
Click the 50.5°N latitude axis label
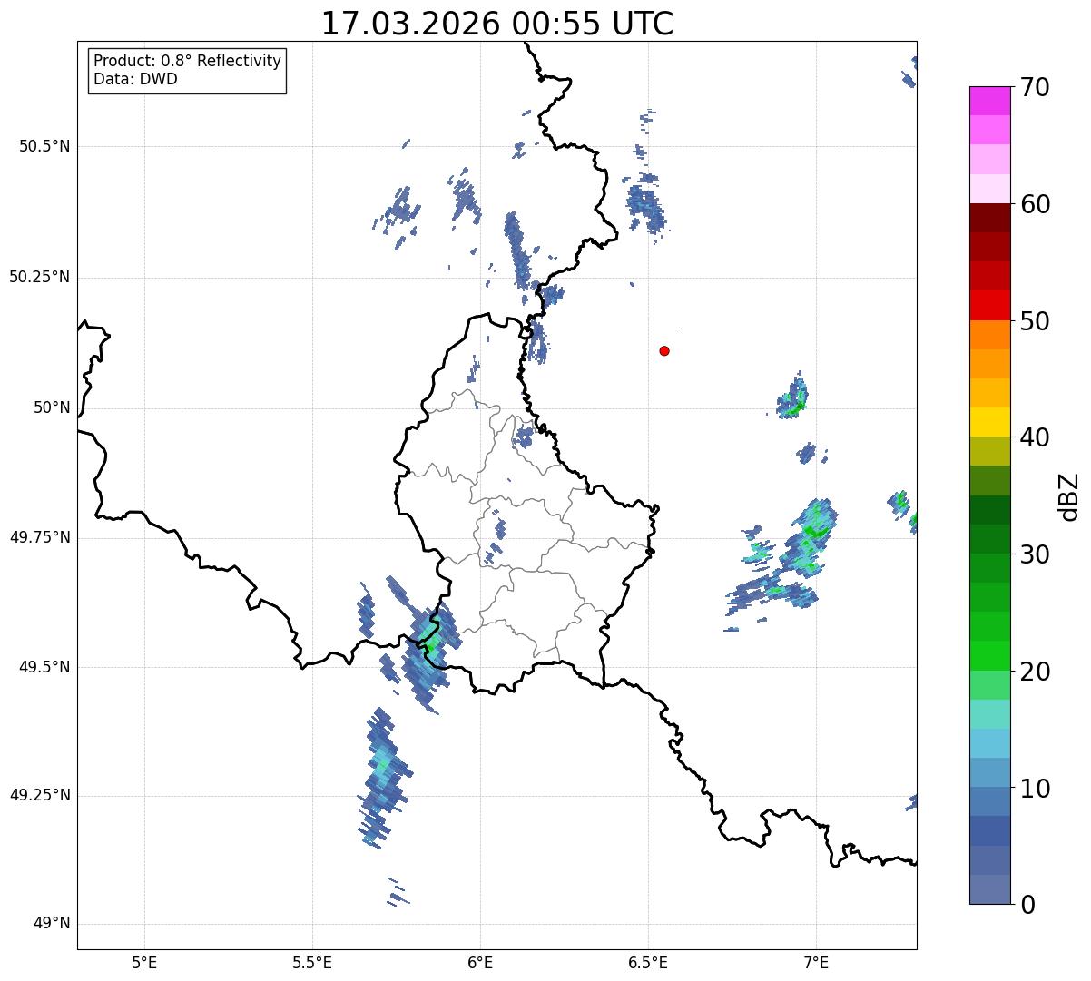[39, 146]
